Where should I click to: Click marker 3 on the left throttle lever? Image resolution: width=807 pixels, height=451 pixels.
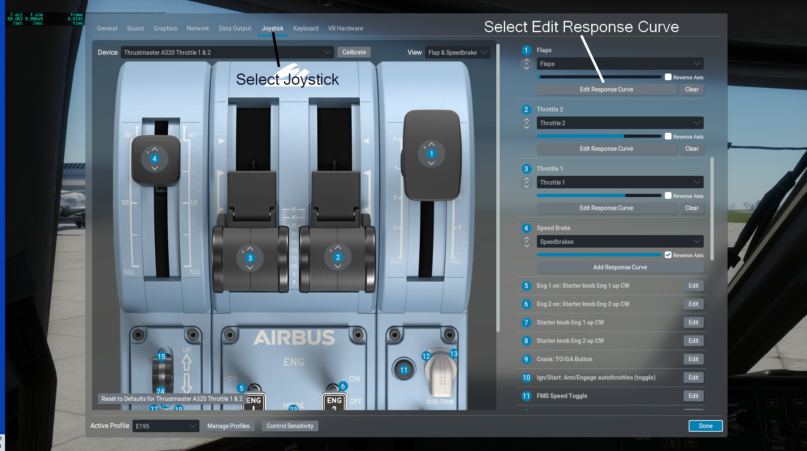click(x=250, y=258)
